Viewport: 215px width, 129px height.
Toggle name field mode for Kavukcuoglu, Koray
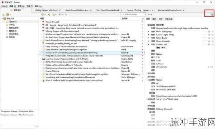[x=205, y=35]
